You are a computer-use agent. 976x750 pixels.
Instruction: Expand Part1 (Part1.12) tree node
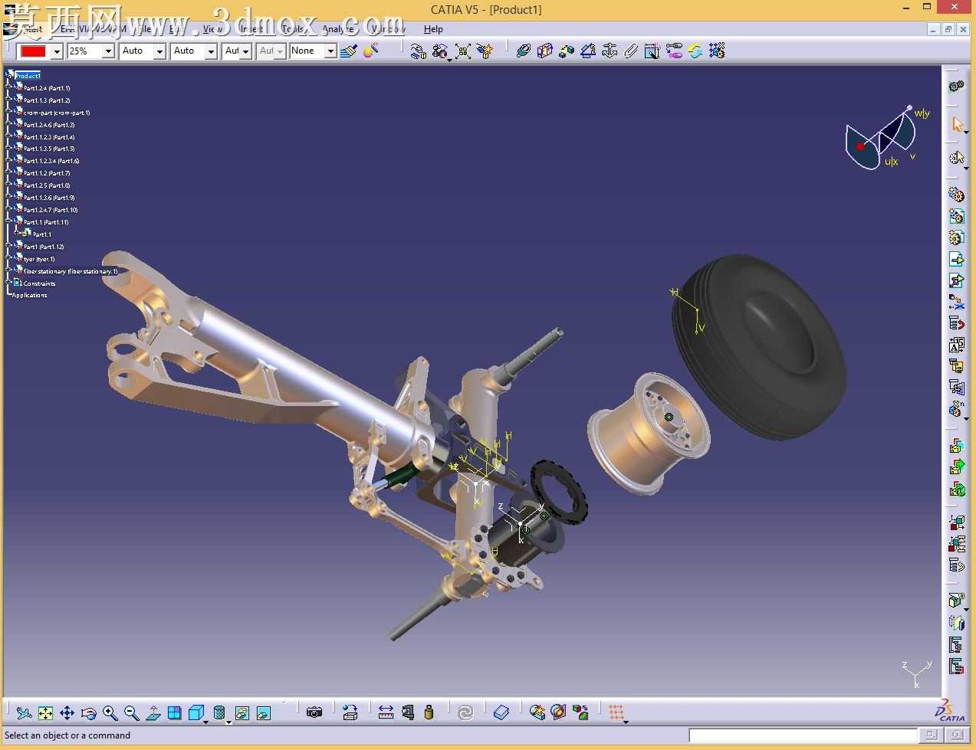pyautogui.click(x=9, y=246)
